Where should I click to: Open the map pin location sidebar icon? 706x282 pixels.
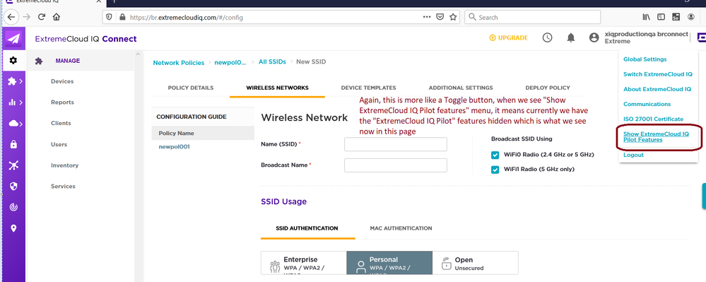pyautogui.click(x=13, y=228)
